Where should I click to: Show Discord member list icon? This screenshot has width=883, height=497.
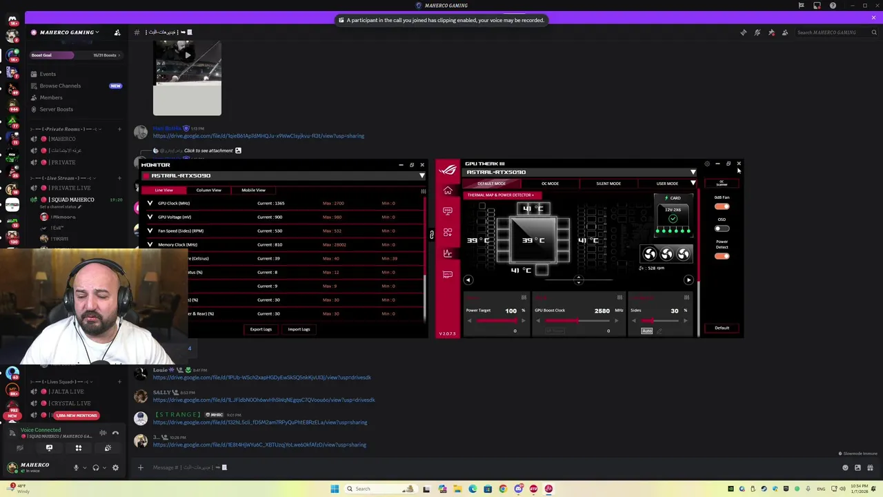[x=784, y=32]
